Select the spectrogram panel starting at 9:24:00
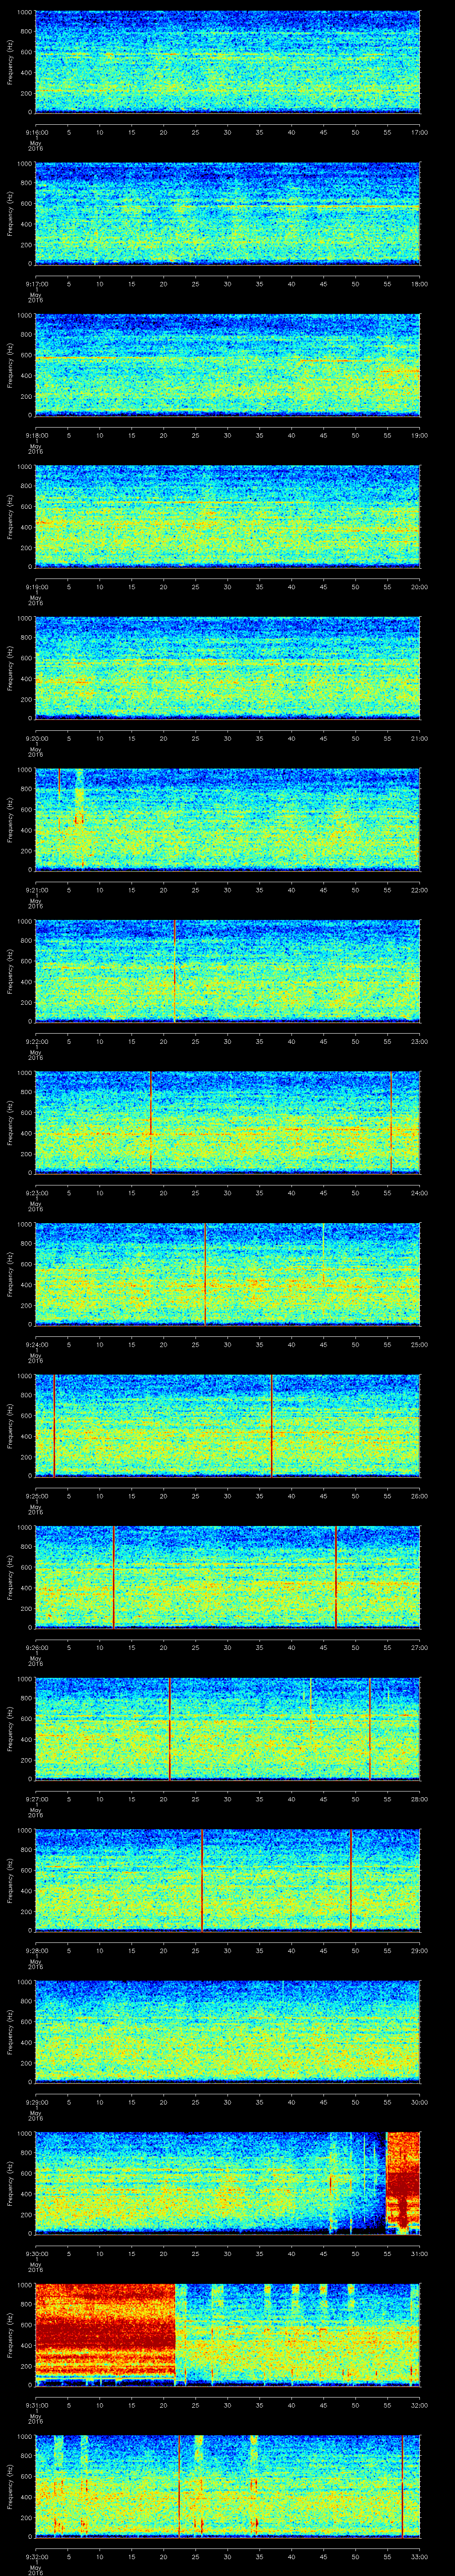This screenshot has height=2576, width=455. (228, 1274)
